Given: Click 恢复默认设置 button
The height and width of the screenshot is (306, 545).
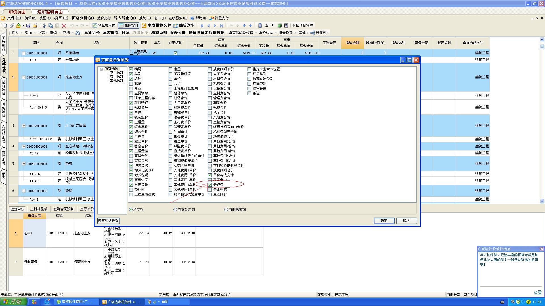Looking at the screenshot, I should click(x=108, y=221).
